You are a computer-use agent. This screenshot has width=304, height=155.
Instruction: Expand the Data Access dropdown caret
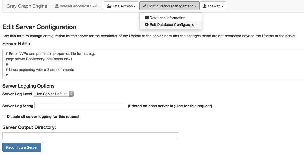click(x=135, y=6)
